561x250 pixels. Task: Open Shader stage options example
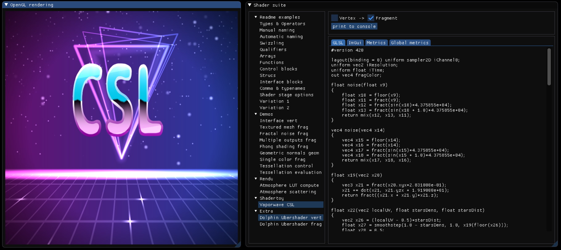point(287,95)
